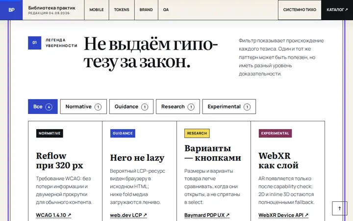The image size is (353, 221).
Task: Click the РЕДАКЦИЯ 04.08.2026 date text
Action: (49, 13)
